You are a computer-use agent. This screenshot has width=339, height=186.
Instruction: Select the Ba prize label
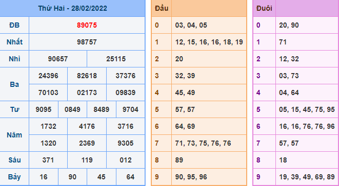pos(14,84)
